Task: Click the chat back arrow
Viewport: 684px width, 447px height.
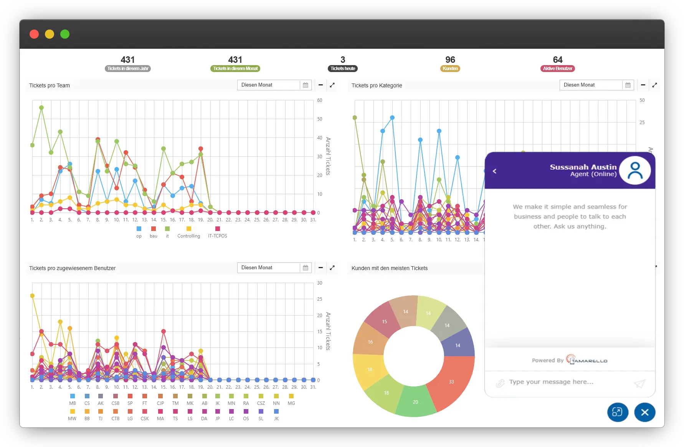Action: click(x=495, y=171)
